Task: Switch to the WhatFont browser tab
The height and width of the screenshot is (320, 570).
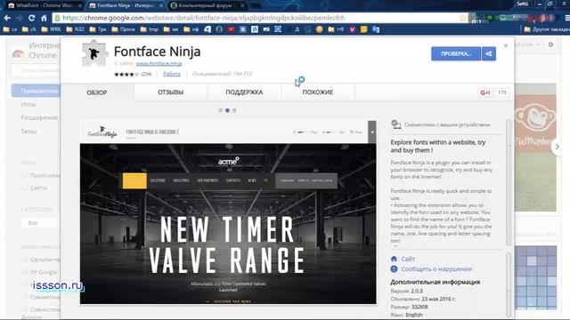Action: tap(45, 5)
